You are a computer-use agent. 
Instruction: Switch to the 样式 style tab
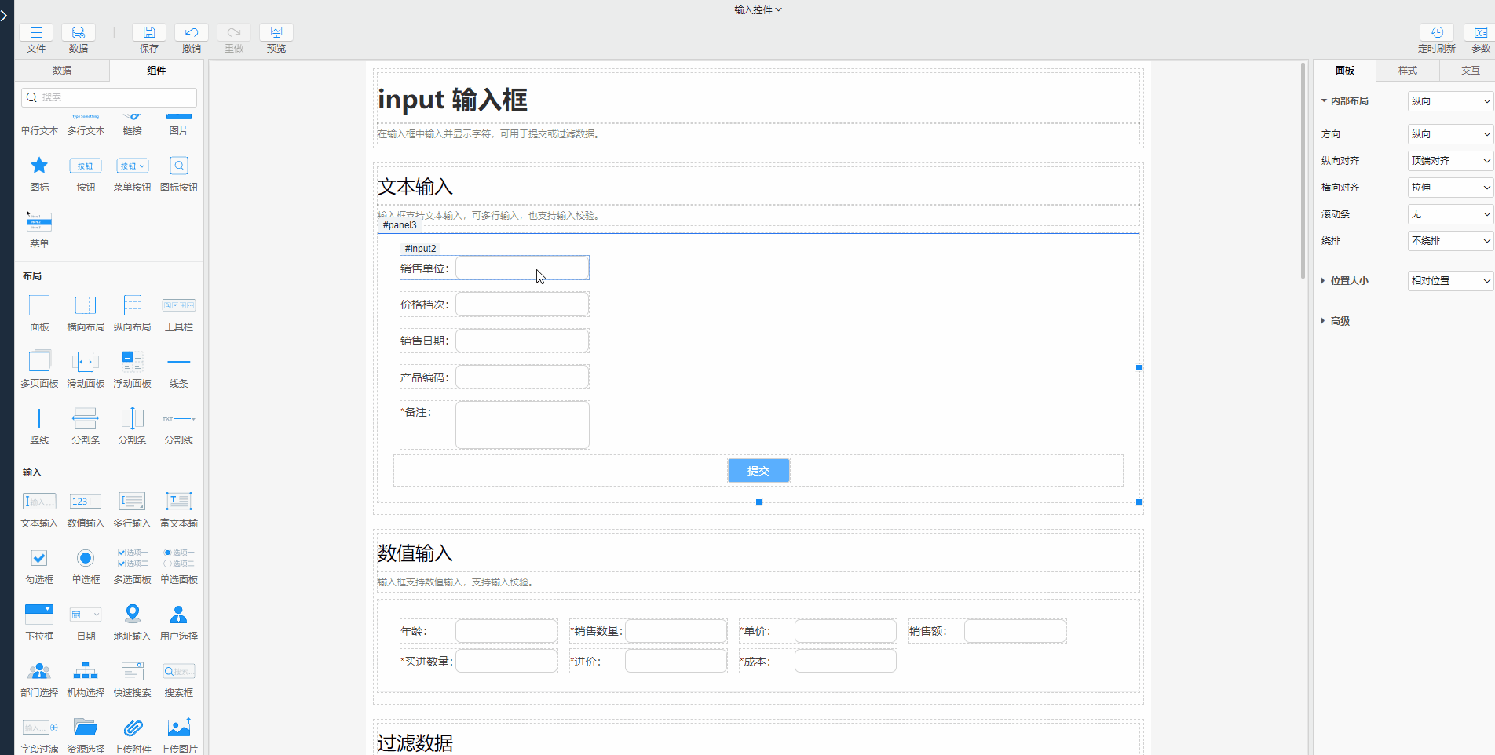click(x=1407, y=71)
